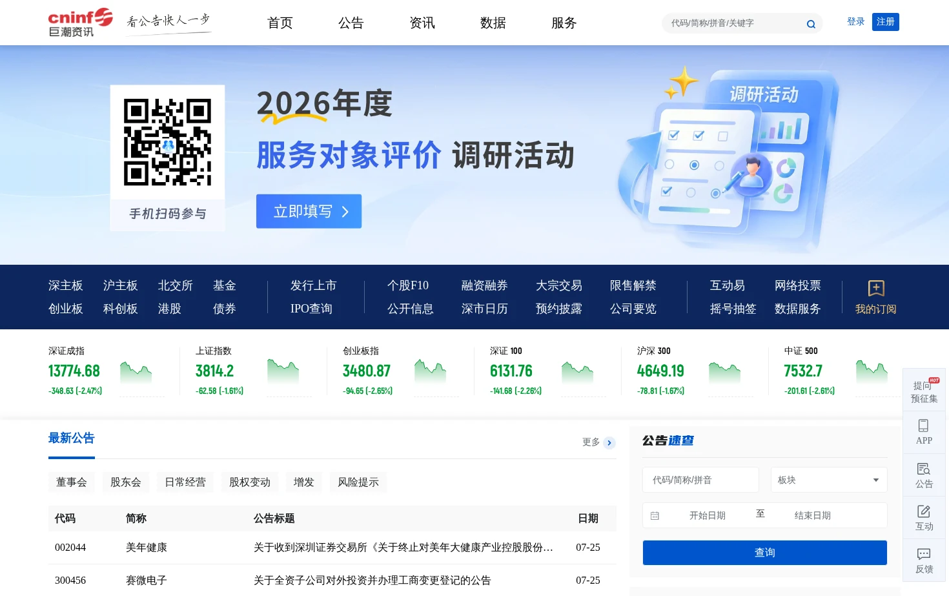Open 互动 sidebar icon

click(x=924, y=511)
